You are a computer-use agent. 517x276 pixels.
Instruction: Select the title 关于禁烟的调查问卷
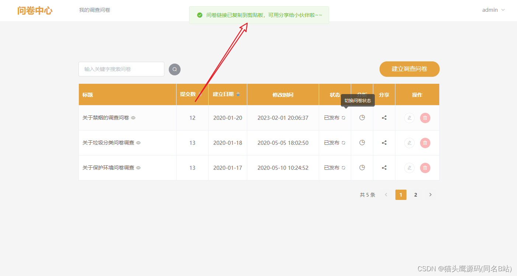click(106, 118)
